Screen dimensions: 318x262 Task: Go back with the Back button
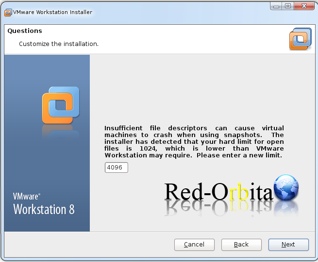click(x=241, y=245)
